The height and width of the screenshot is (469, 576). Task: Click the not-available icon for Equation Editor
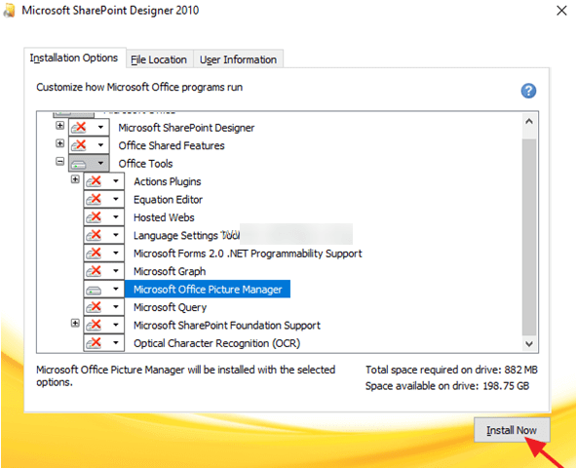pyautogui.click(x=94, y=199)
